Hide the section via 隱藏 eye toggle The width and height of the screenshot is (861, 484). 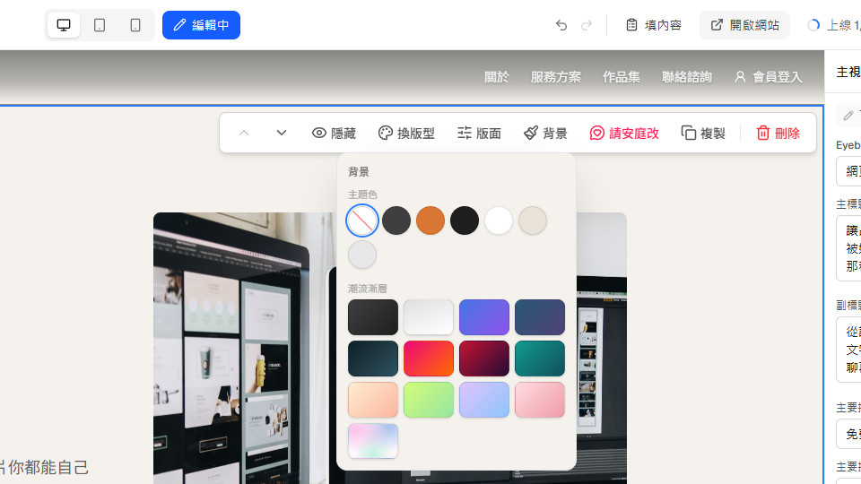pos(334,133)
